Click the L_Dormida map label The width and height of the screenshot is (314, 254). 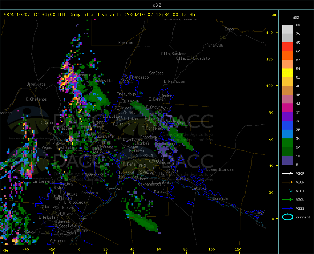pyautogui.click(x=218, y=198)
